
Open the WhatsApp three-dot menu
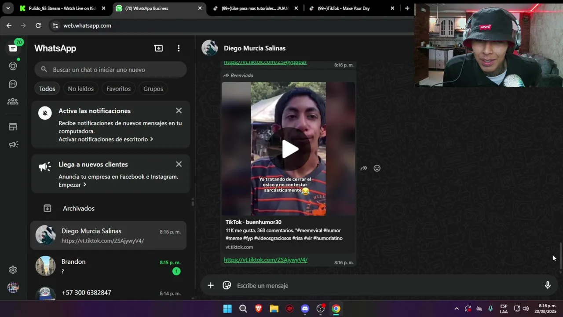coord(179,48)
